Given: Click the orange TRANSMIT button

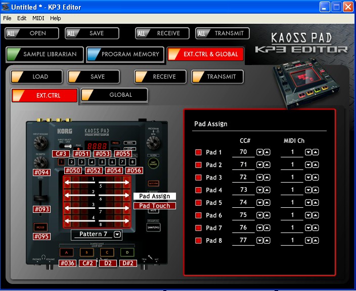Looking at the screenshot, I should tap(217, 77).
